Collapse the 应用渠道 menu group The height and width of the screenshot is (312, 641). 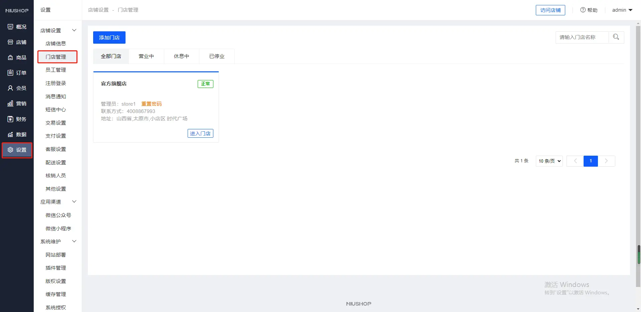74,202
